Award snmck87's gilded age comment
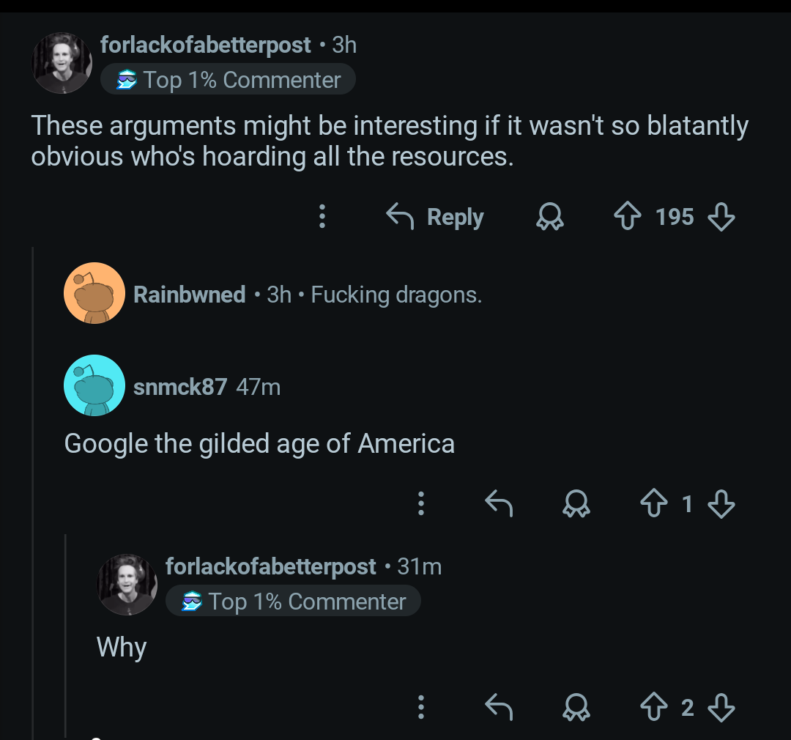791x740 pixels. (576, 503)
